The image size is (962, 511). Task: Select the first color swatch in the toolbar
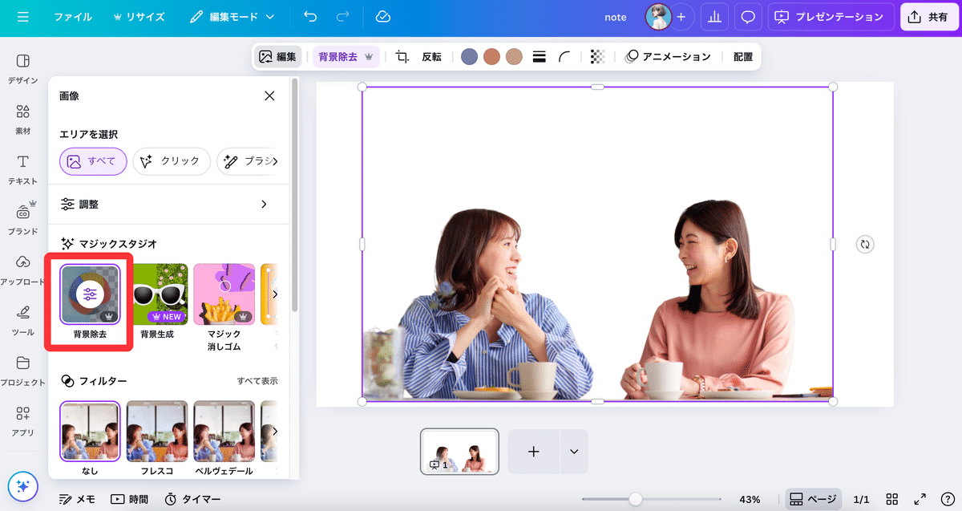(x=469, y=56)
